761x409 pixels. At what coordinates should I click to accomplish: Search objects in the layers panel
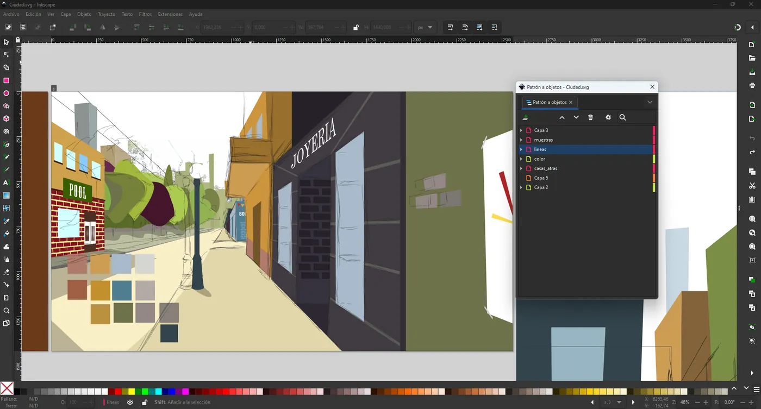pyautogui.click(x=623, y=117)
